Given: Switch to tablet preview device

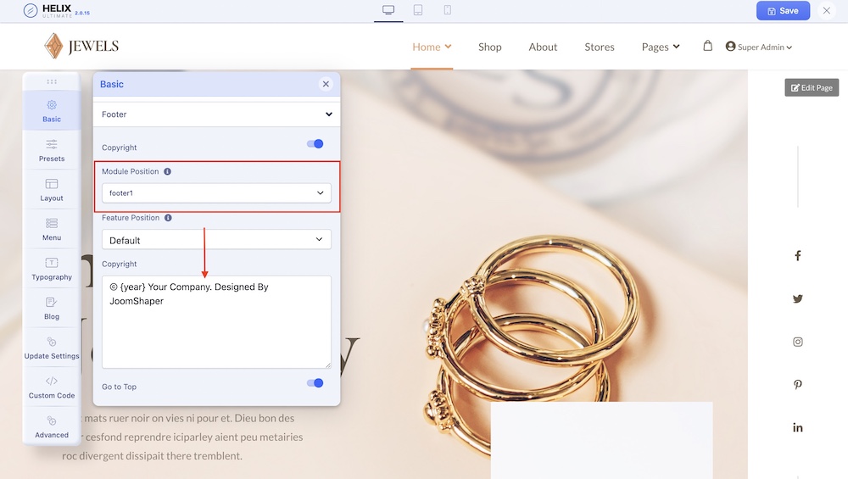Looking at the screenshot, I should (x=418, y=9).
